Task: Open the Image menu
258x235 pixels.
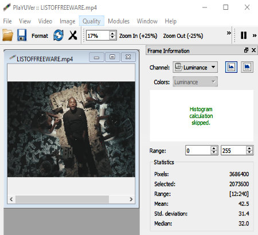Action: point(68,21)
